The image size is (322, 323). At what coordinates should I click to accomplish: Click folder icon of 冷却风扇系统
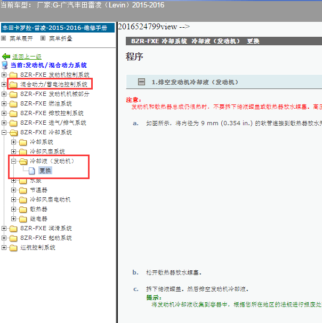pyautogui.click(x=23, y=151)
